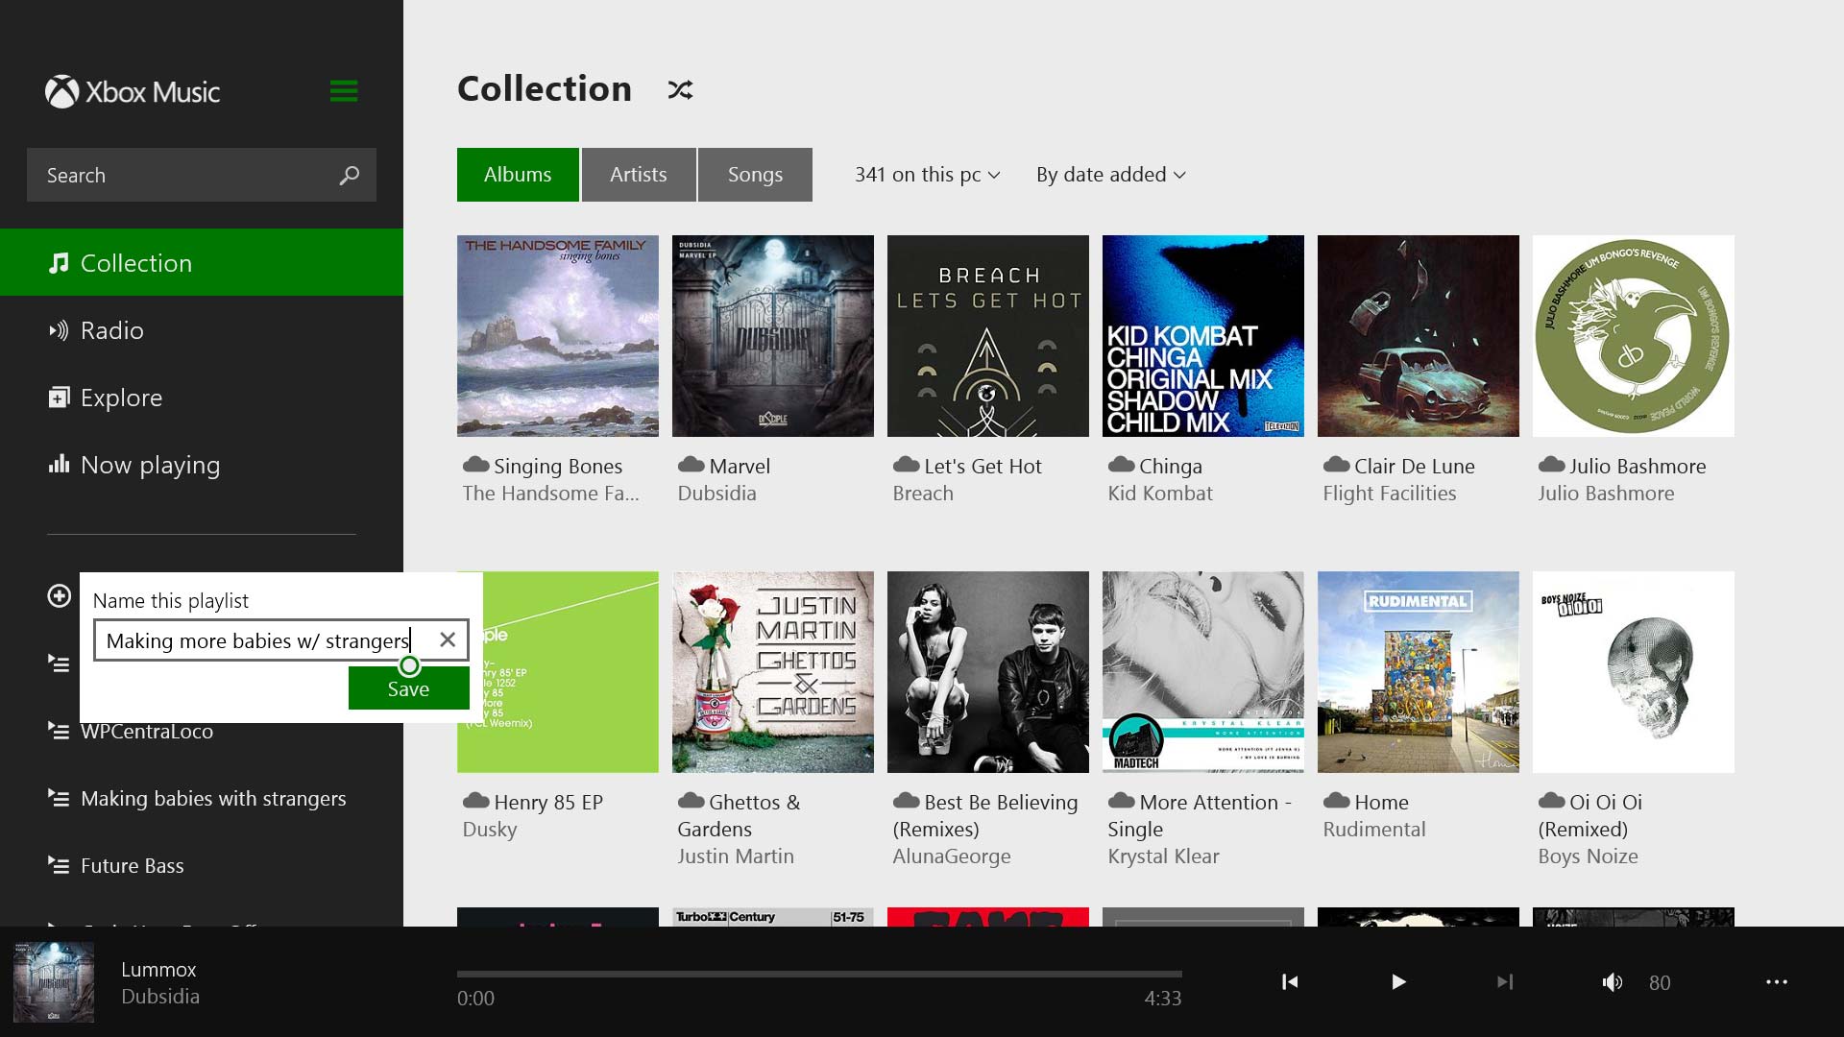1844x1037 pixels.
Task: Skip to the previous track
Action: pos(1290,981)
